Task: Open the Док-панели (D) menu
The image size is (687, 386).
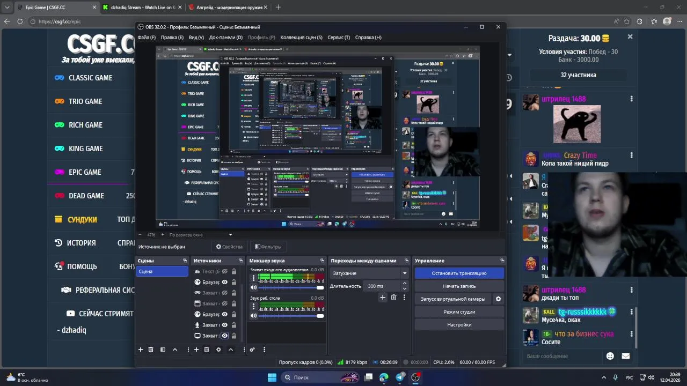Action: [x=226, y=38]
